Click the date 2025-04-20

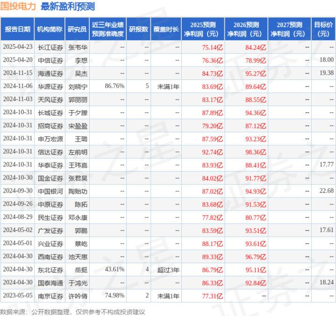point(18,60)
